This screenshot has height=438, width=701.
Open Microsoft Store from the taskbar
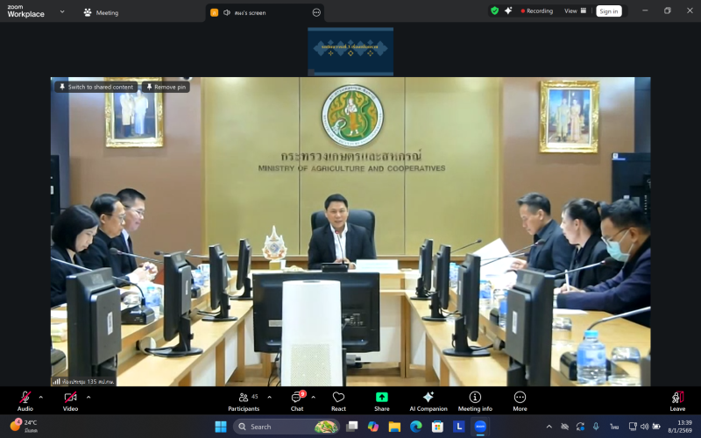click(x=437, y=427)
